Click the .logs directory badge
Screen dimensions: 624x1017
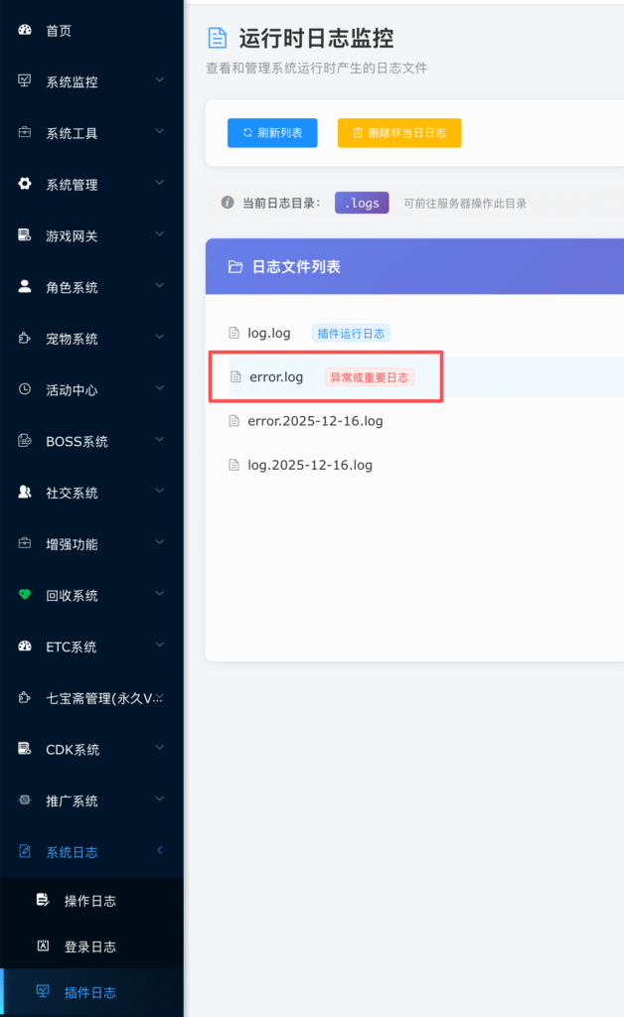click(x=362, y=203)
